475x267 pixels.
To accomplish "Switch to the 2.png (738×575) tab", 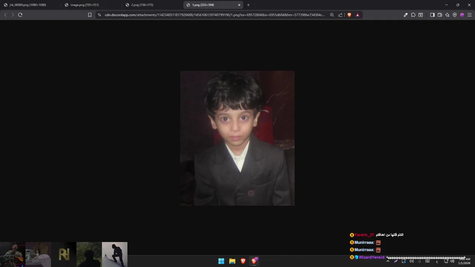I will [x=152, y=5].
